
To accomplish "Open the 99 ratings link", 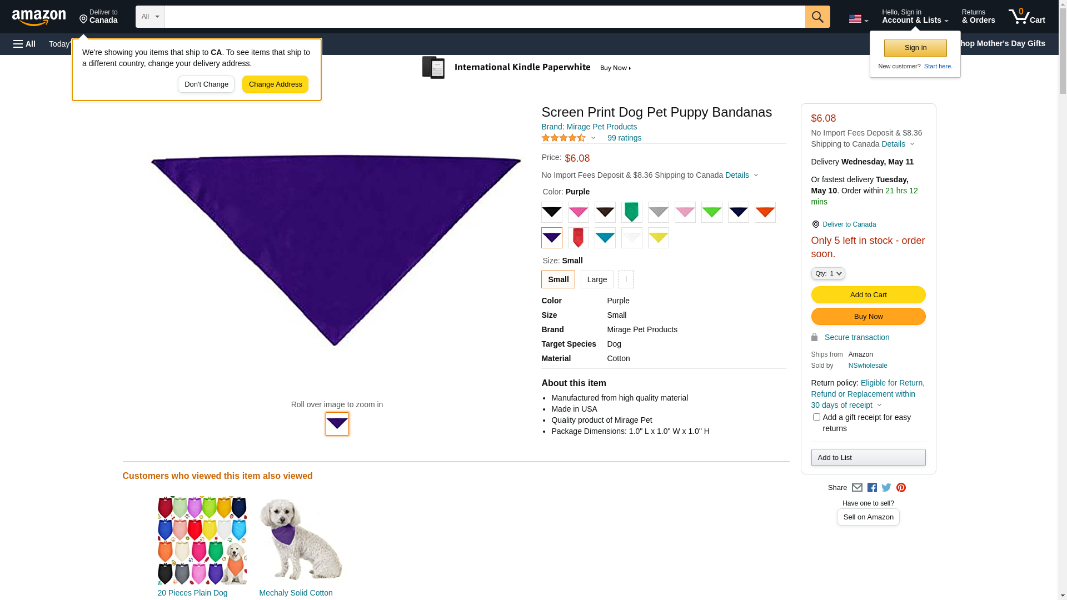I will [624, 138].
